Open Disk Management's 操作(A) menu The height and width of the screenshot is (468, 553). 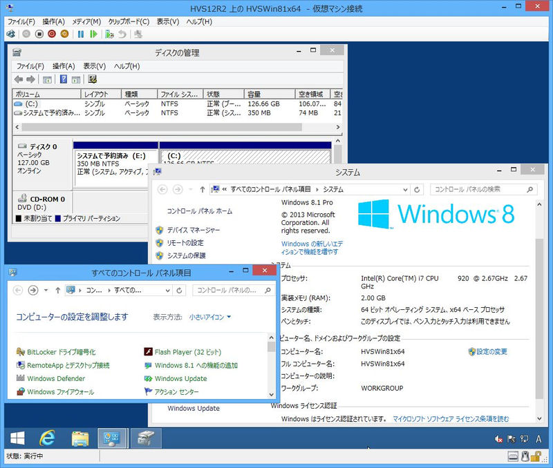pyautogui.click(x=64, y=66)
